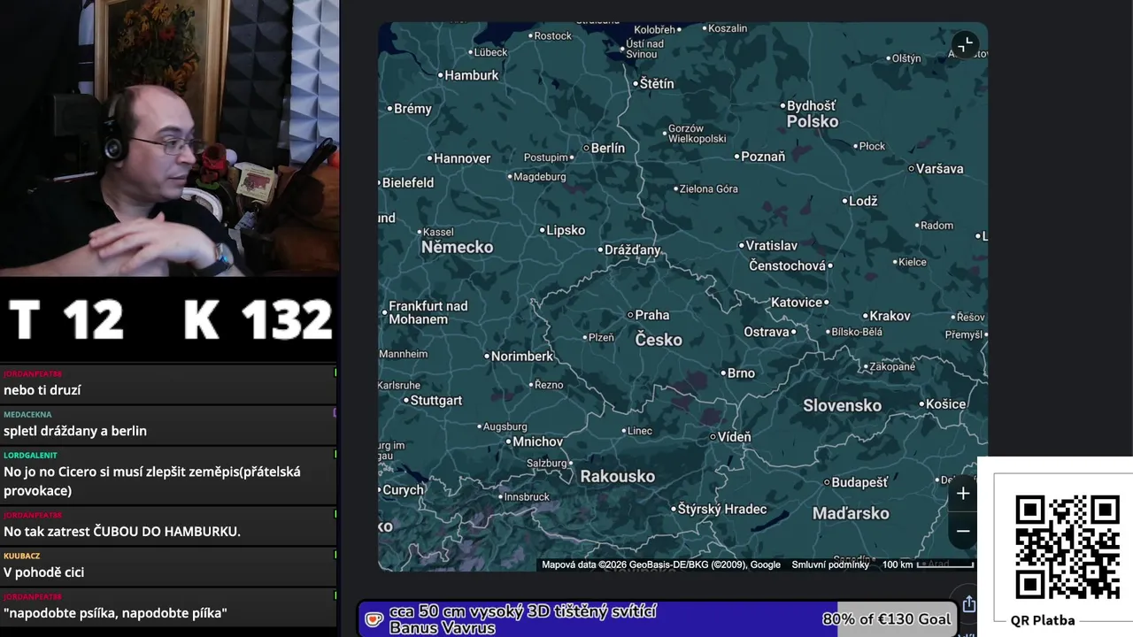Click chat username LORDGALENIT
The image size is (1133, 637).
(x=30, y=456)
